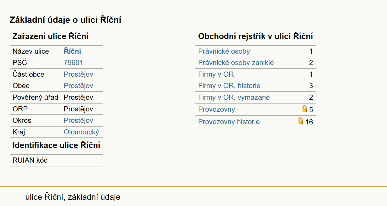The image size is (387, 206).
Task: Click footer text ulice Říční, základní údaje
Action: pyautogui.click(x=73, y=197)
